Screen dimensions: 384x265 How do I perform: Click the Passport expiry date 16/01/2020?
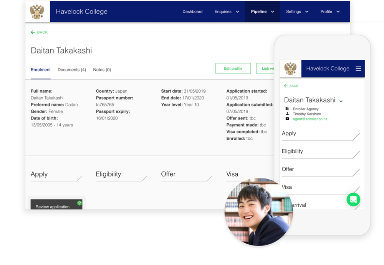[x=107, y=118]
